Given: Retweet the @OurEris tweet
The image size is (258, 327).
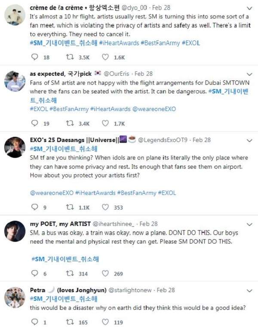Looking at the screenshot, I should (70, 123).
